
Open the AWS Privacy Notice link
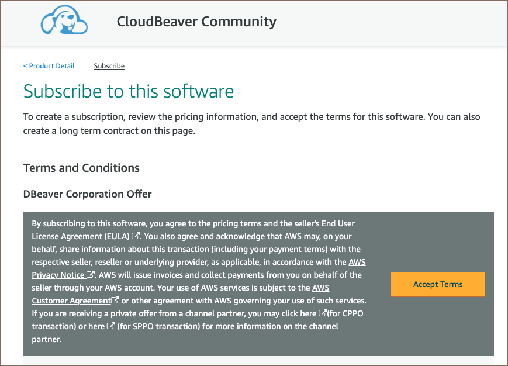pos(58,275)
